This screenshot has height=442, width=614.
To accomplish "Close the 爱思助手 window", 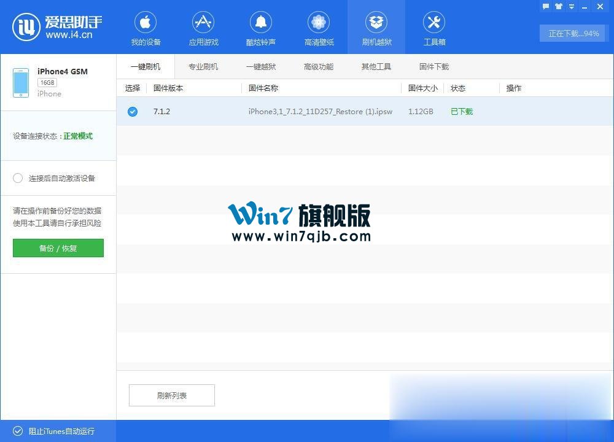I will click(600, 6).
